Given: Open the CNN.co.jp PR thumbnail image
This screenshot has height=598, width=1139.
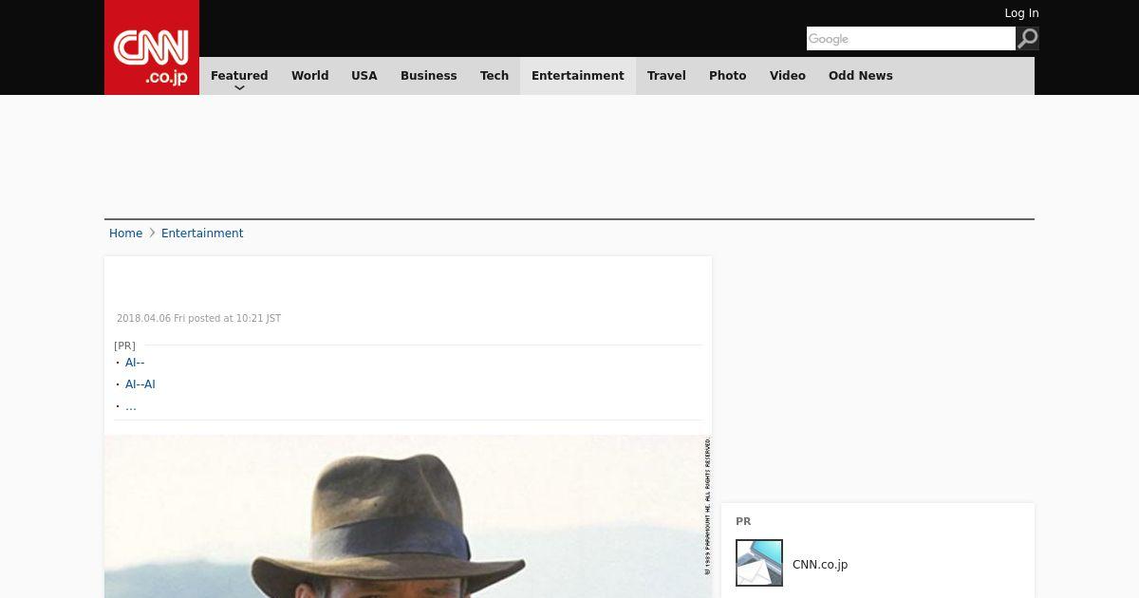Looking at the screenshot, I should (759, 563).
